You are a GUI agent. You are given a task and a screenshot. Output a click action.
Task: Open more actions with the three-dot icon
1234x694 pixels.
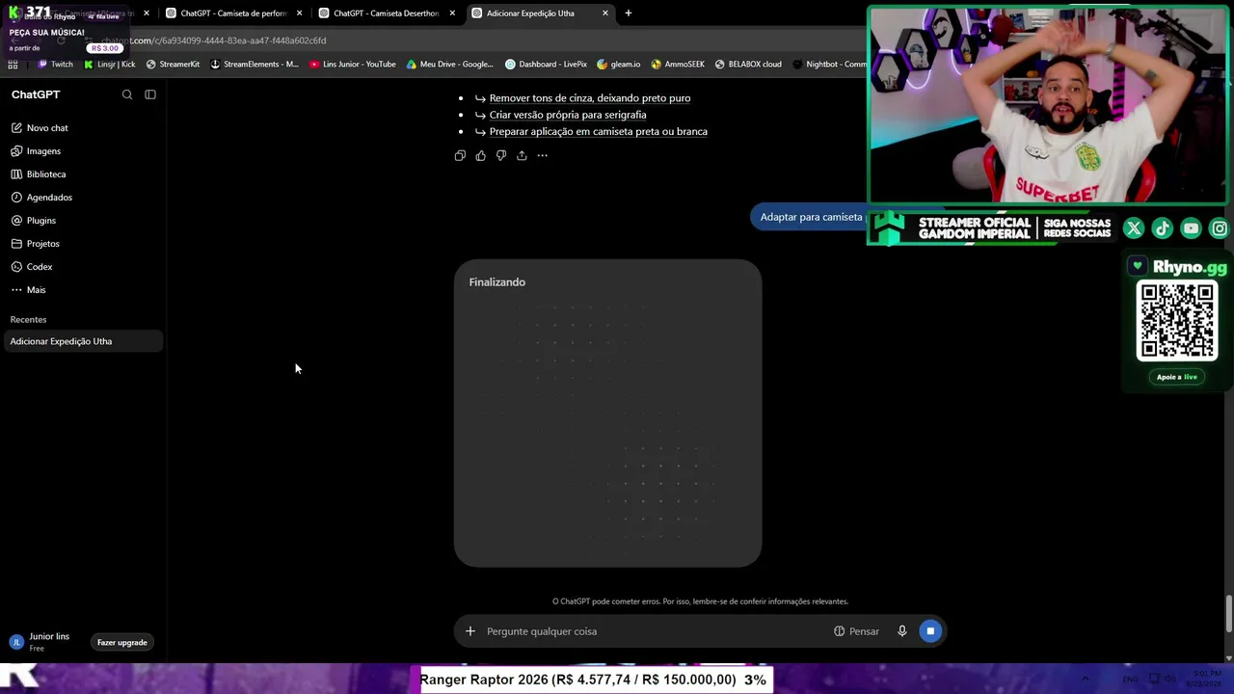[x=542, y=155]
